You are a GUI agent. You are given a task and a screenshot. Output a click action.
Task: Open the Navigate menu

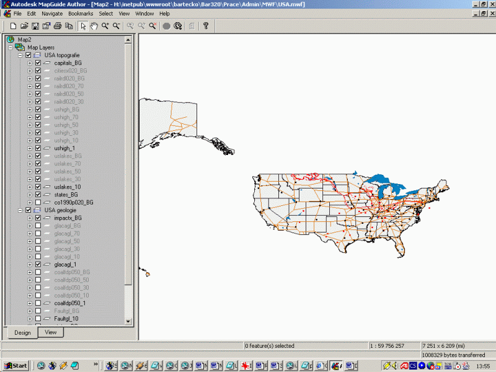point(52,13)
